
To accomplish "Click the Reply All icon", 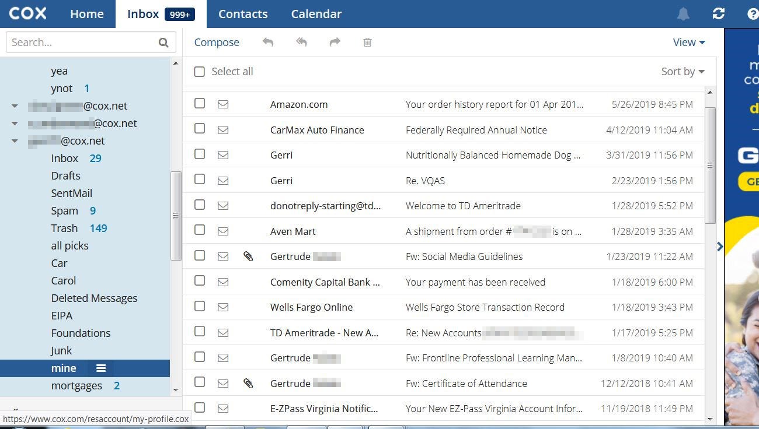I will coord(301,42).
